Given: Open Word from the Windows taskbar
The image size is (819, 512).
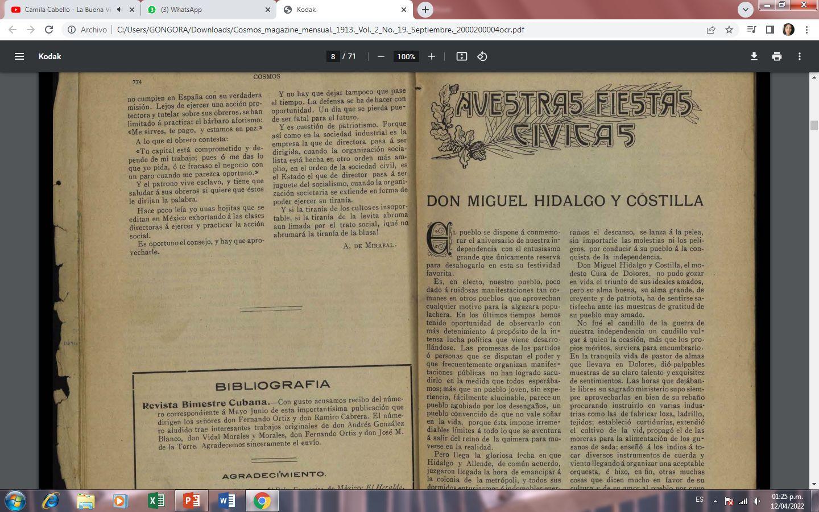Looking at the screenshot, I should [226, 501].
